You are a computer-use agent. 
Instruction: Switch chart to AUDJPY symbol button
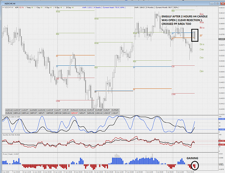[x=26, y=110]
